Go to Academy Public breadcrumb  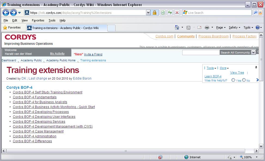31,60
